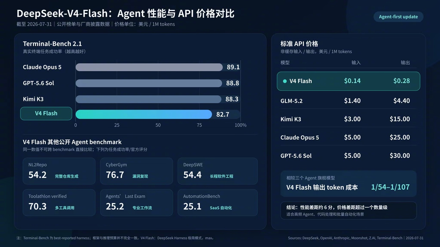This screenshot has width=440, height=247.
Task: Click the 标准 API 价格 heading
Action: tap(299, 44)
